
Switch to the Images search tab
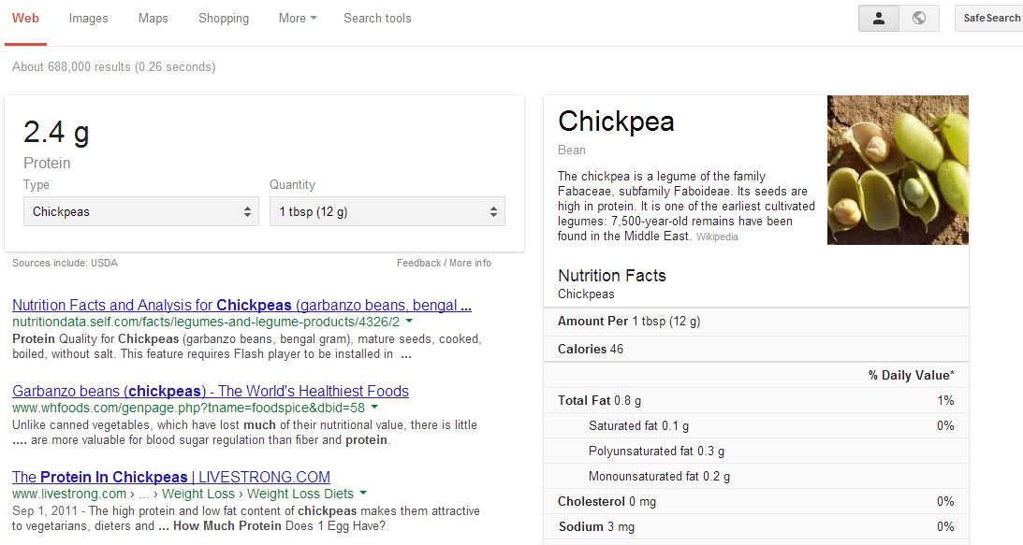pos(88,18)
